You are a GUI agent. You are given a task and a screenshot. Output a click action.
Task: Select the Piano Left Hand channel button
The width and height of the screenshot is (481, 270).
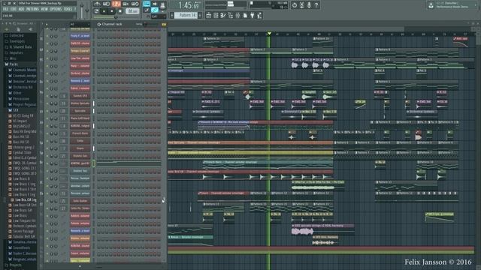80,118
